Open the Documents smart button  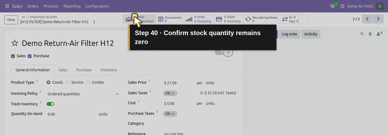click(170, 19)
